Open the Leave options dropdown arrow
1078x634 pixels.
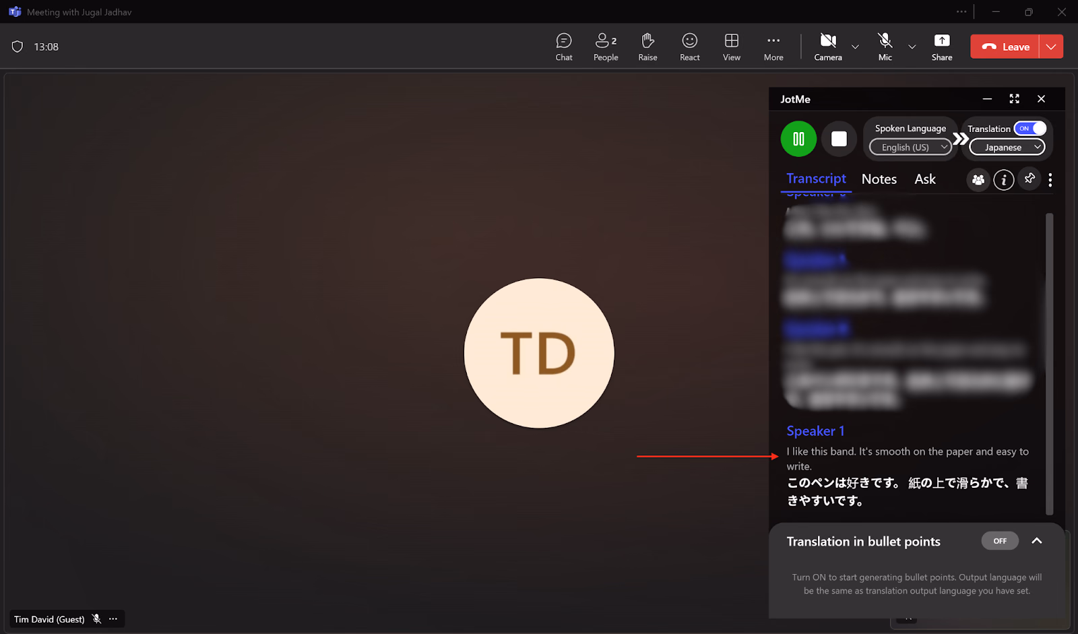1051,46
